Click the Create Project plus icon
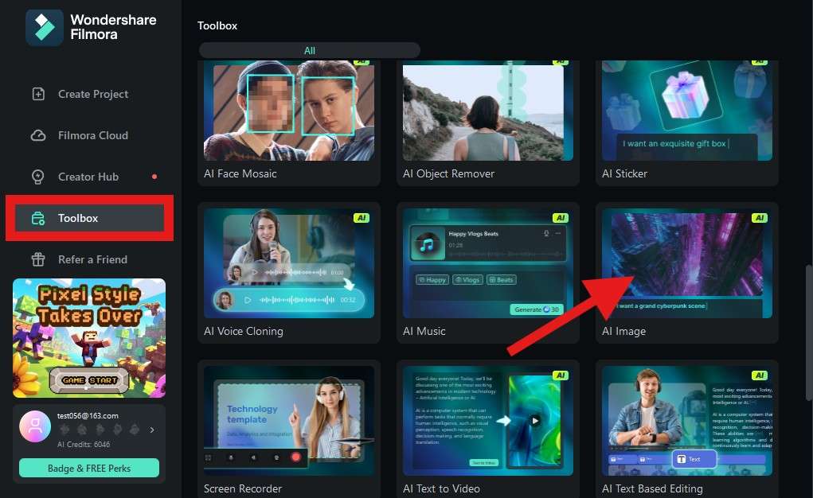813x498 pixels. 38,94
